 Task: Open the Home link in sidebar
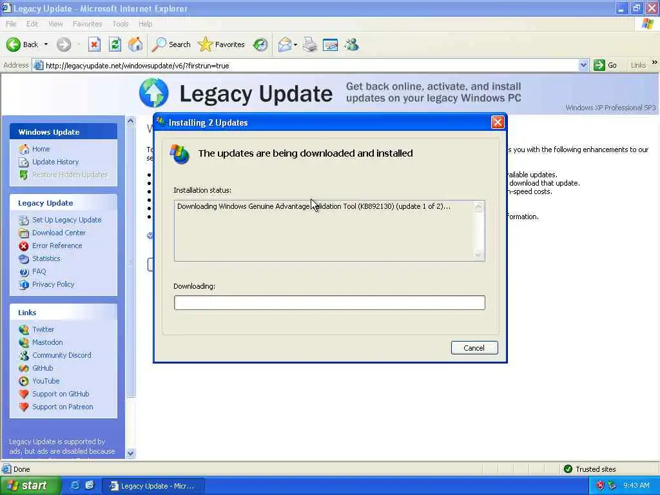pyautogui.click(x=41, y=149)
